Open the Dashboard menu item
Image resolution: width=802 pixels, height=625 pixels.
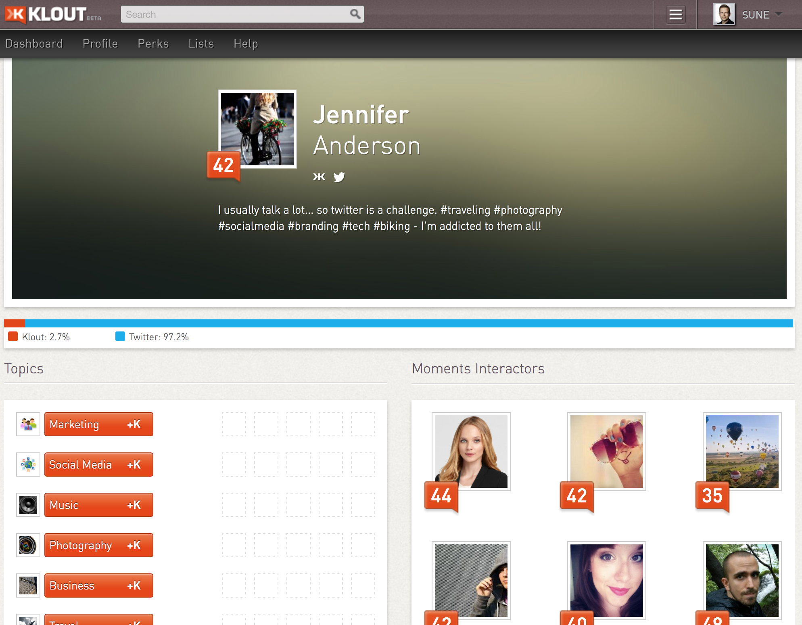pos(34,44)
